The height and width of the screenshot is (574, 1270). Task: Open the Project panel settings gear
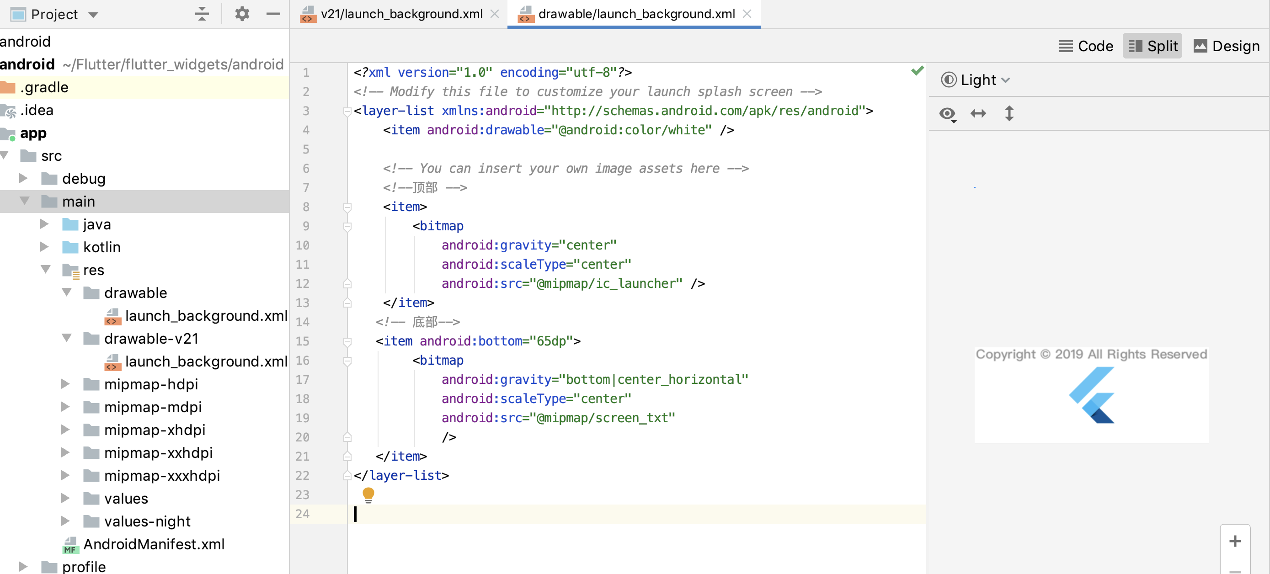(241, 14)
